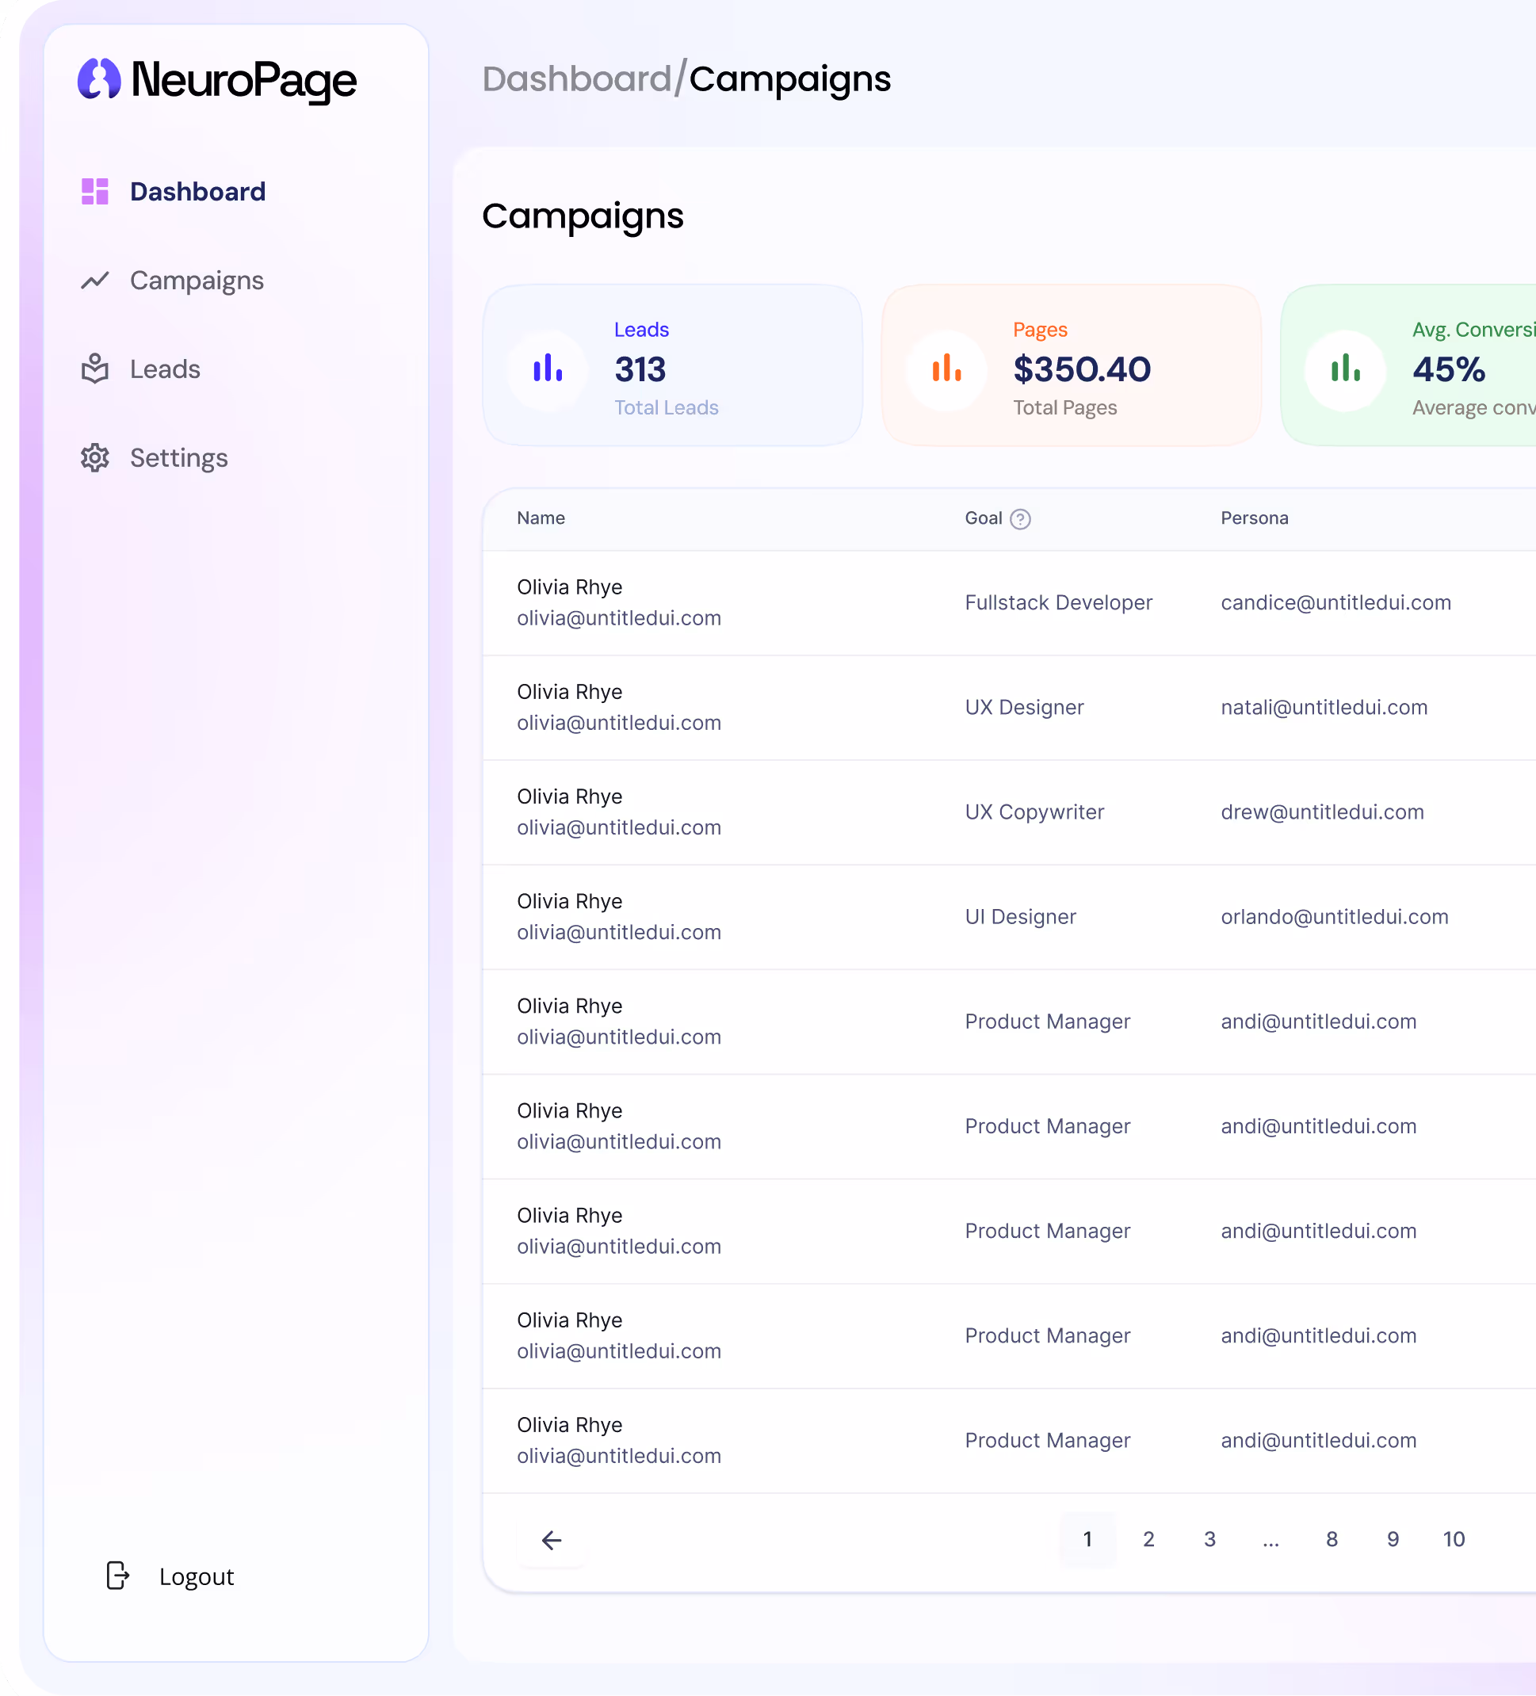
Task: Click the Settings gear icon
Action: 95,457
